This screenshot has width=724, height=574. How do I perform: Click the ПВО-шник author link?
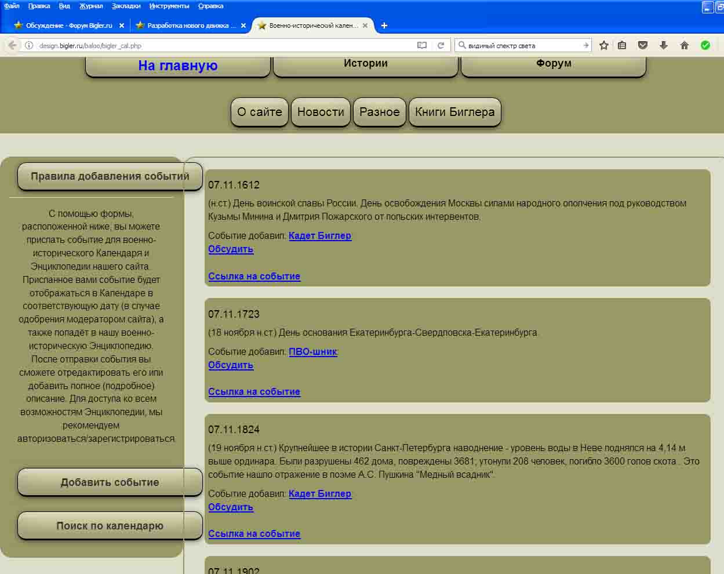[x=313, y=351]
